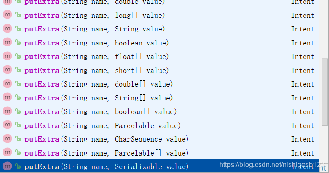Click Intent return type in CharSequence row
Screen dimensions: 329x173
[x=302, y=139]
